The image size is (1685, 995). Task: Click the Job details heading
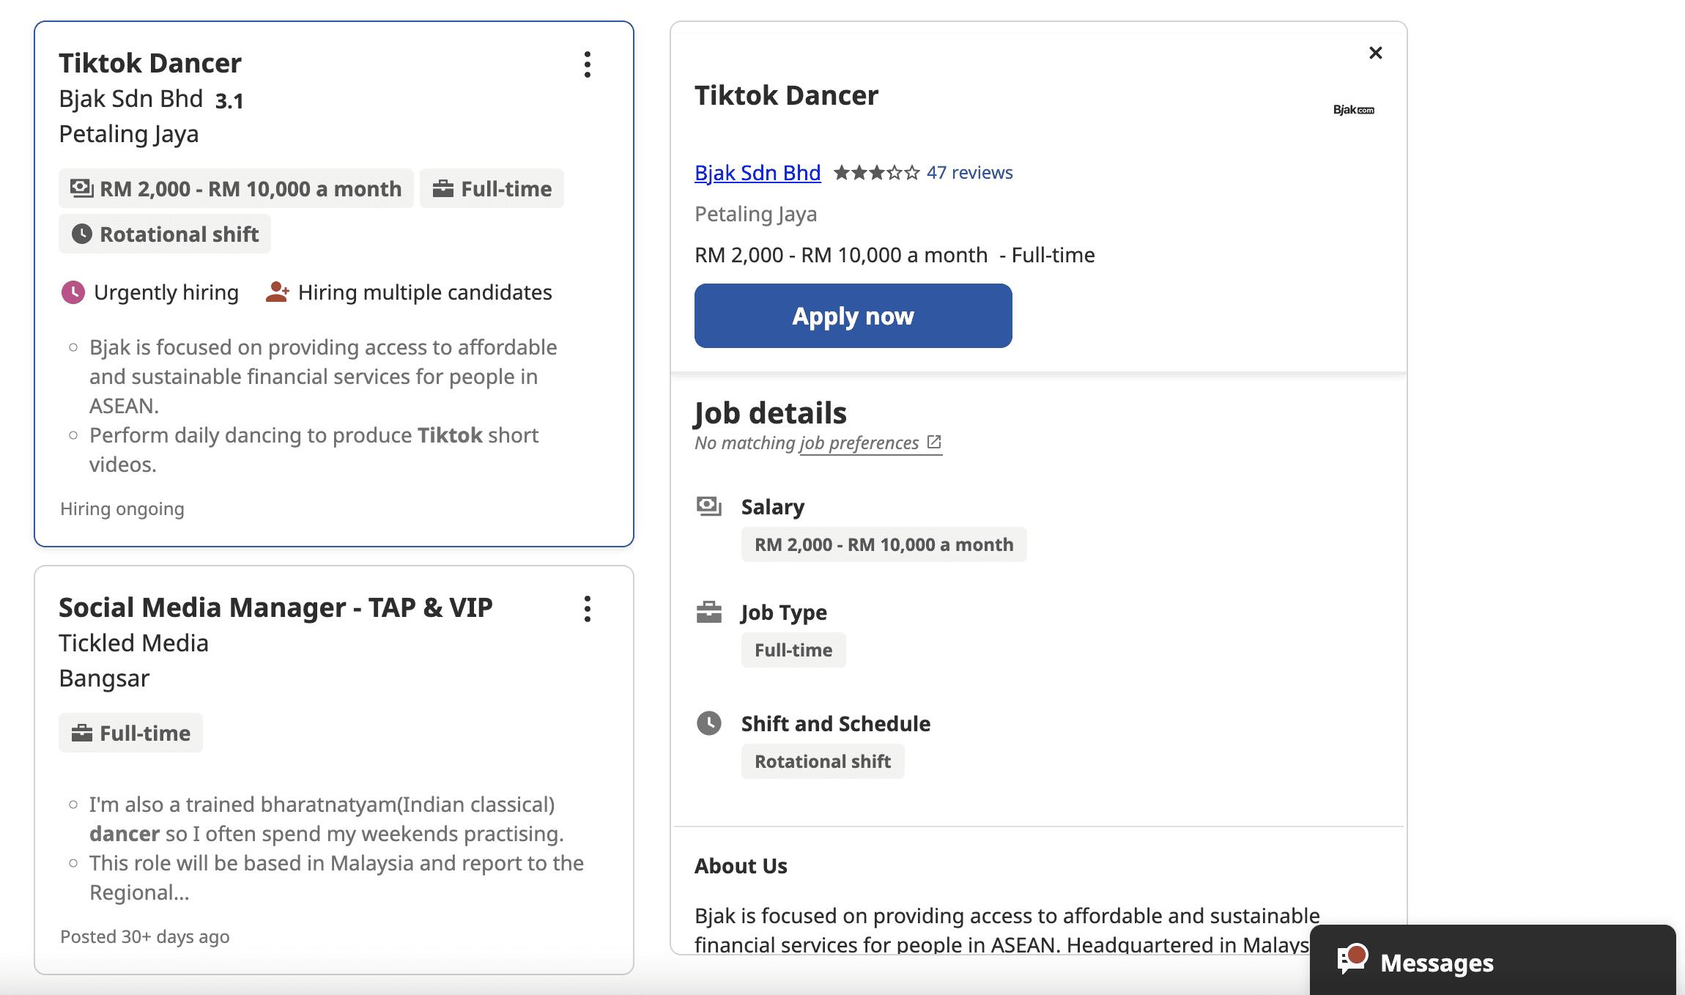(x=771, y=413)
